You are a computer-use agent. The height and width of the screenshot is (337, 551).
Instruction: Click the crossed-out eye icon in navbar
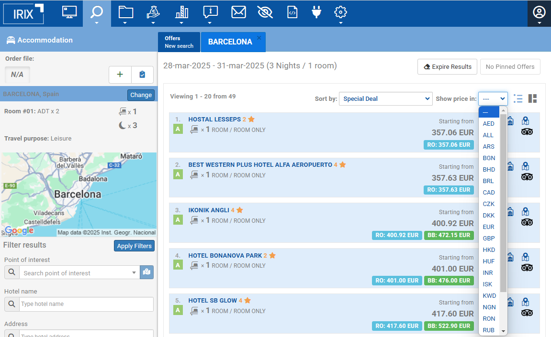pyautogui.click(x=265, y=12)
